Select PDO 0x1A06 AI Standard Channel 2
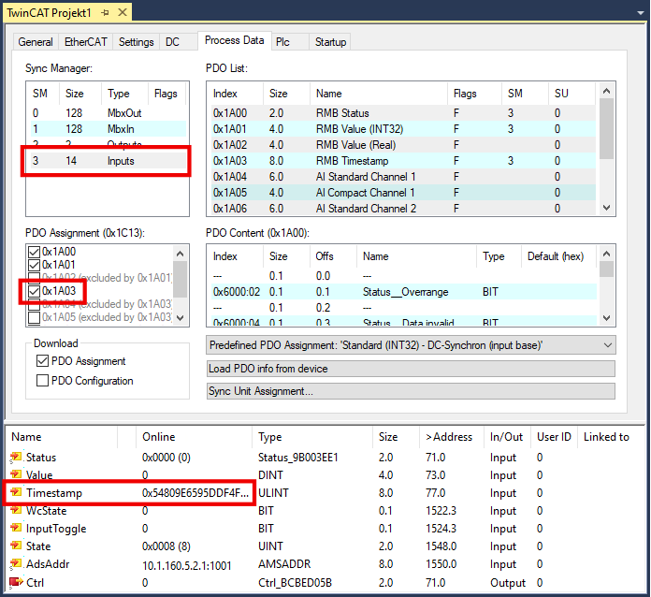Image resolution: width=651 pixels, height=597 pixels. click(402, 208)
